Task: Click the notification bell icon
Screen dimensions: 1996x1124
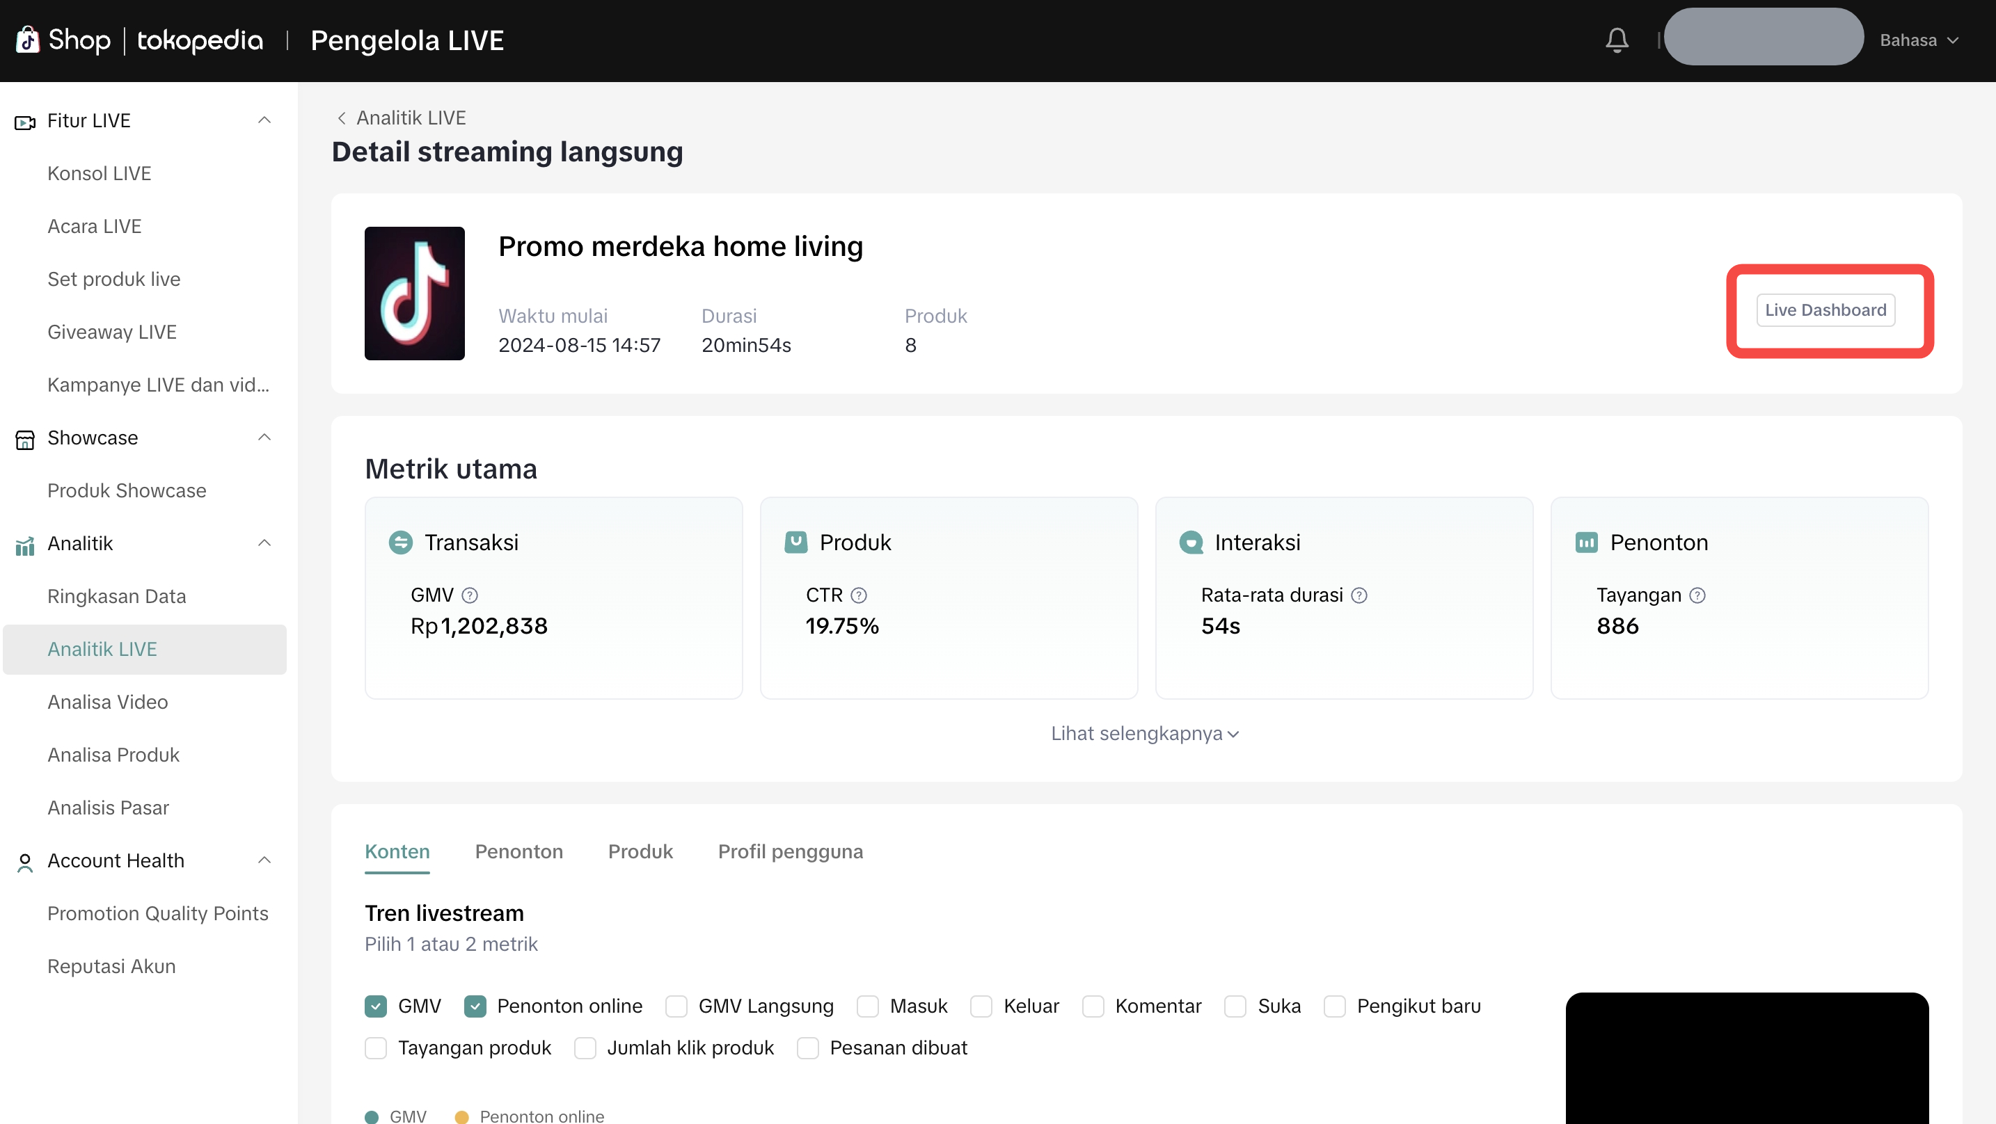Action: [x=1616, y=40]
